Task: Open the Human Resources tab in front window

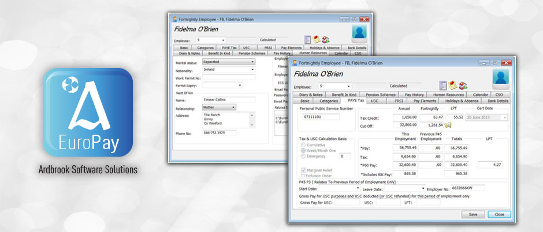Action: click(448, 94)
